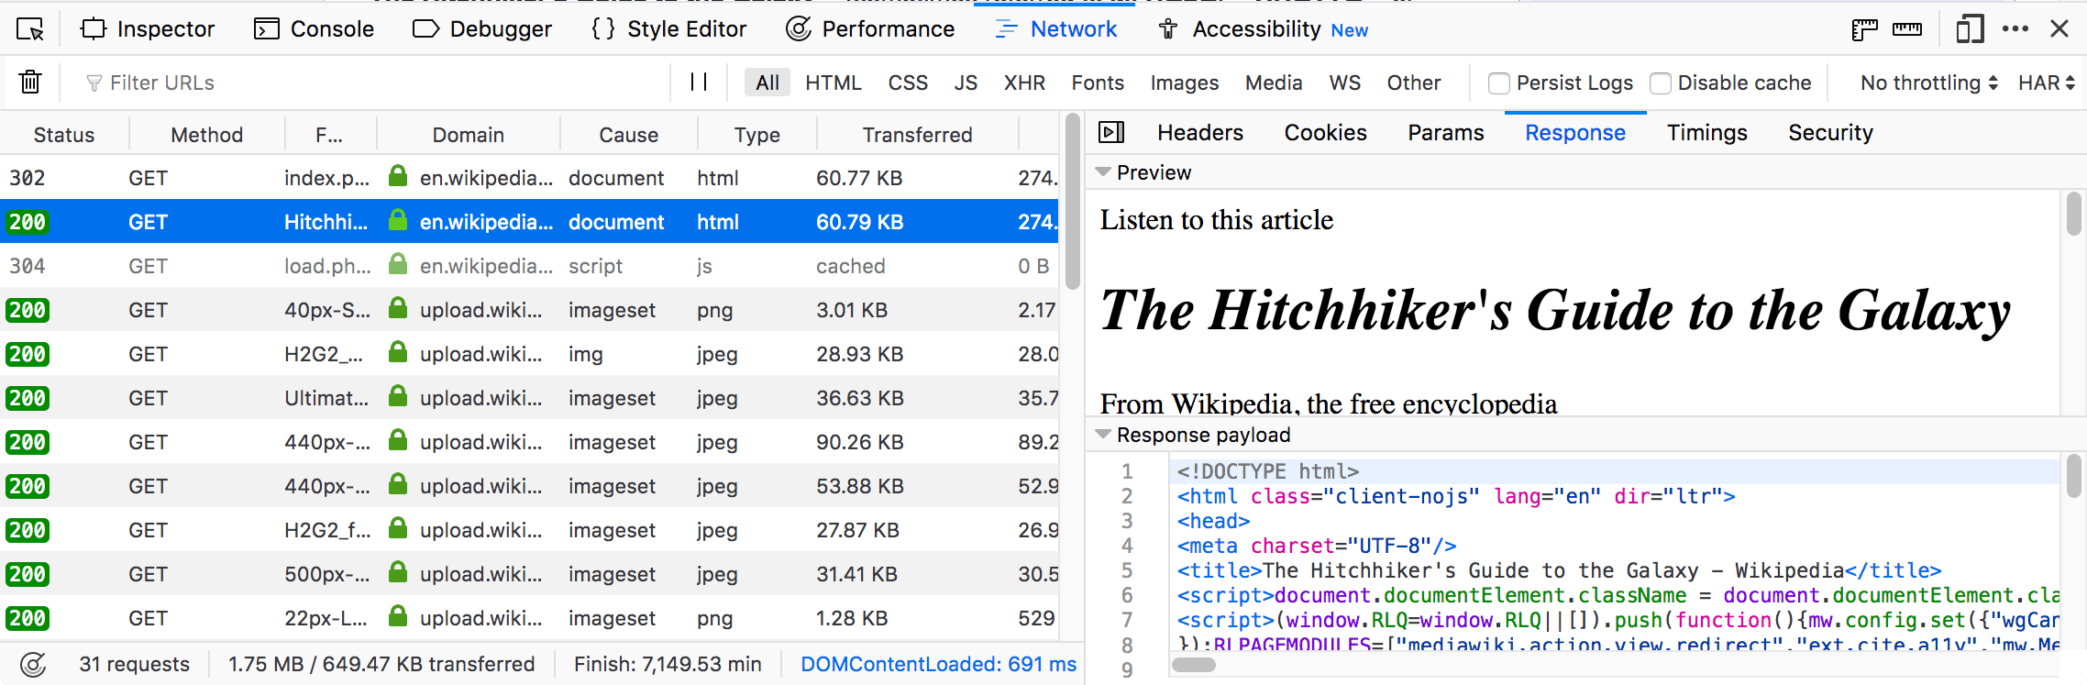Open the Timings tab

point(1706,133)
